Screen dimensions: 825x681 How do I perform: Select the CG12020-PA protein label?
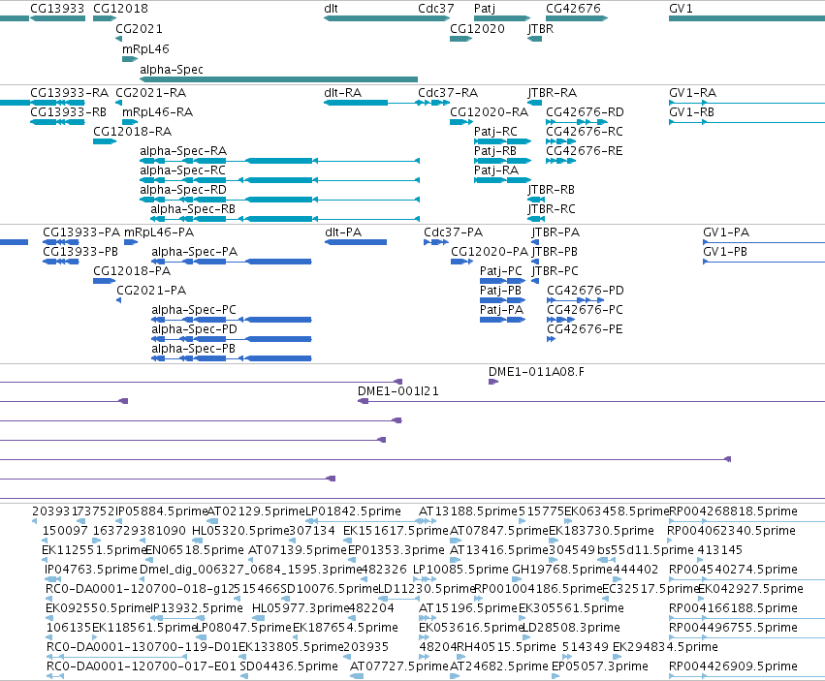click(490, 252)
